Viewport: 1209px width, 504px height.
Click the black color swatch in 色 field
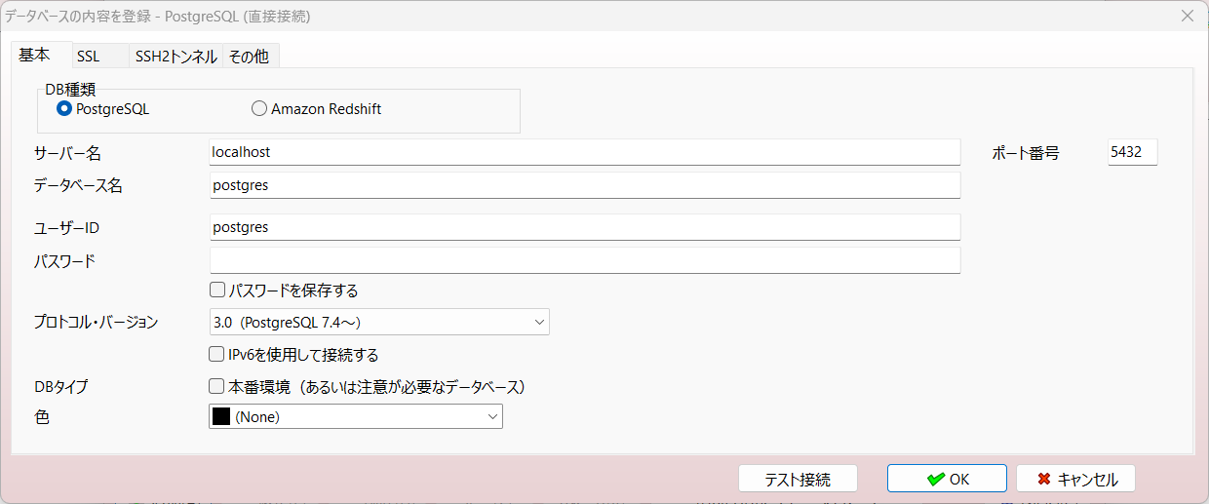point(221,416)
